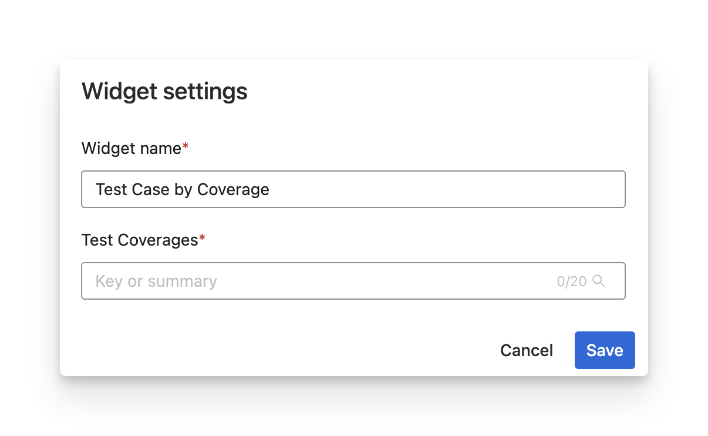Click the red asterisk beside Test Coverages

[x=203, y=239]
